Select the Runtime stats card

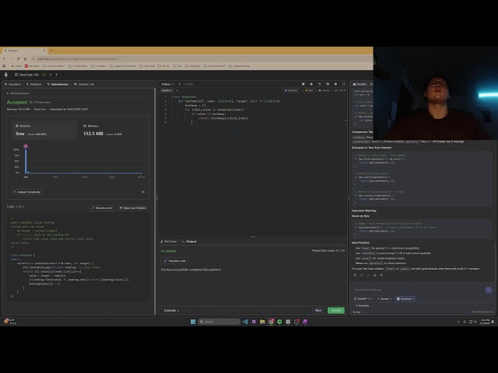click(44, 130)
